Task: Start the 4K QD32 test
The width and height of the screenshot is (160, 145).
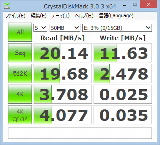Action: pyautogui.click(x=20, y=115)
